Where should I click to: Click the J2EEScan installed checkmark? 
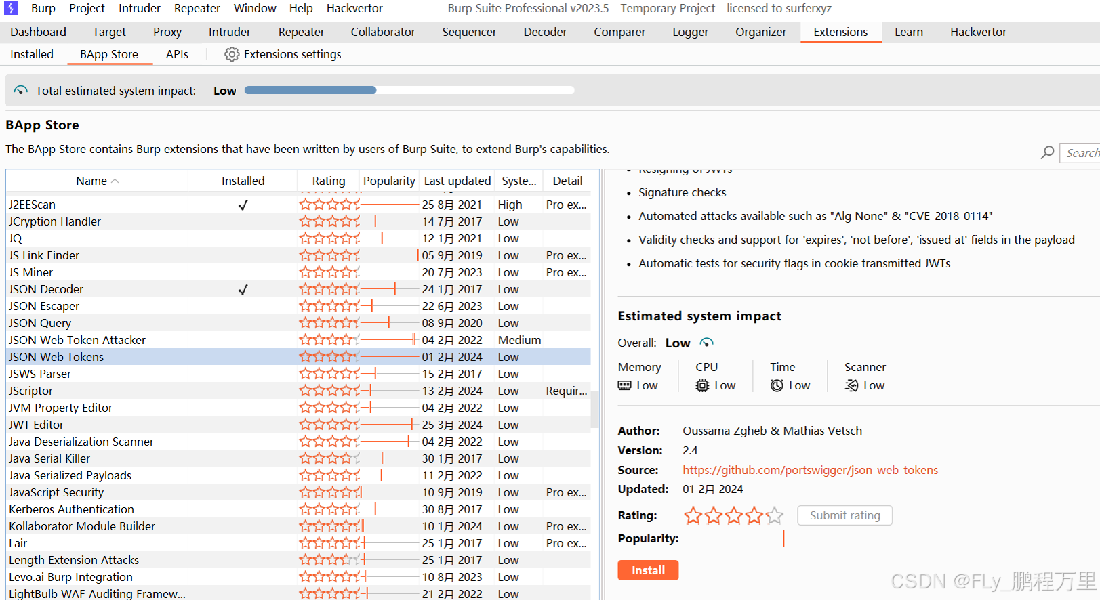point(243,205)
